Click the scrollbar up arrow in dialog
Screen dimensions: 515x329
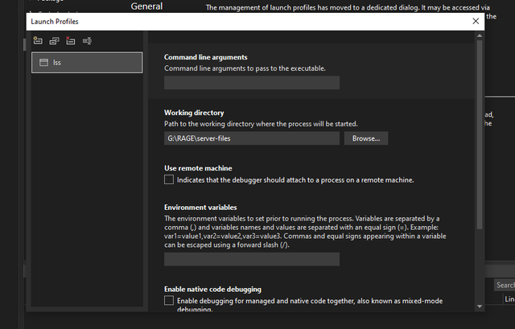tap(480, 35)
